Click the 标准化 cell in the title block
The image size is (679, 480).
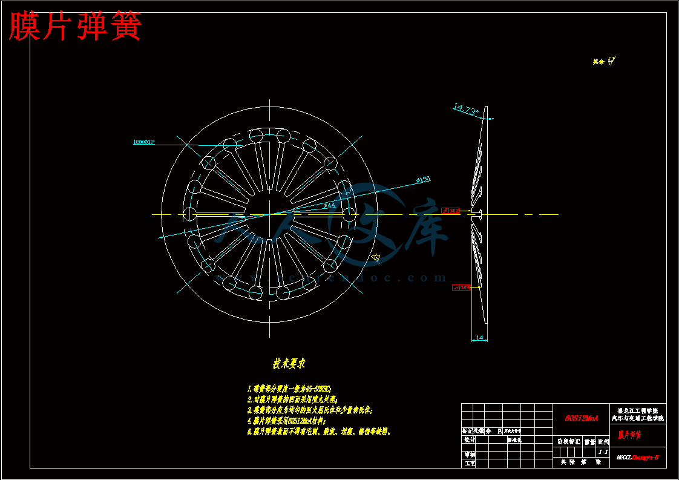click(x=514, y=439)
